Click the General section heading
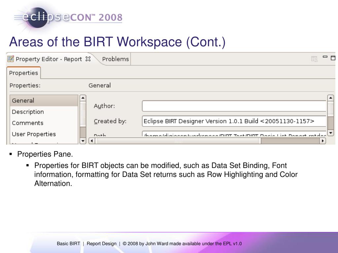The image size is (338, 253). (100, 85)
